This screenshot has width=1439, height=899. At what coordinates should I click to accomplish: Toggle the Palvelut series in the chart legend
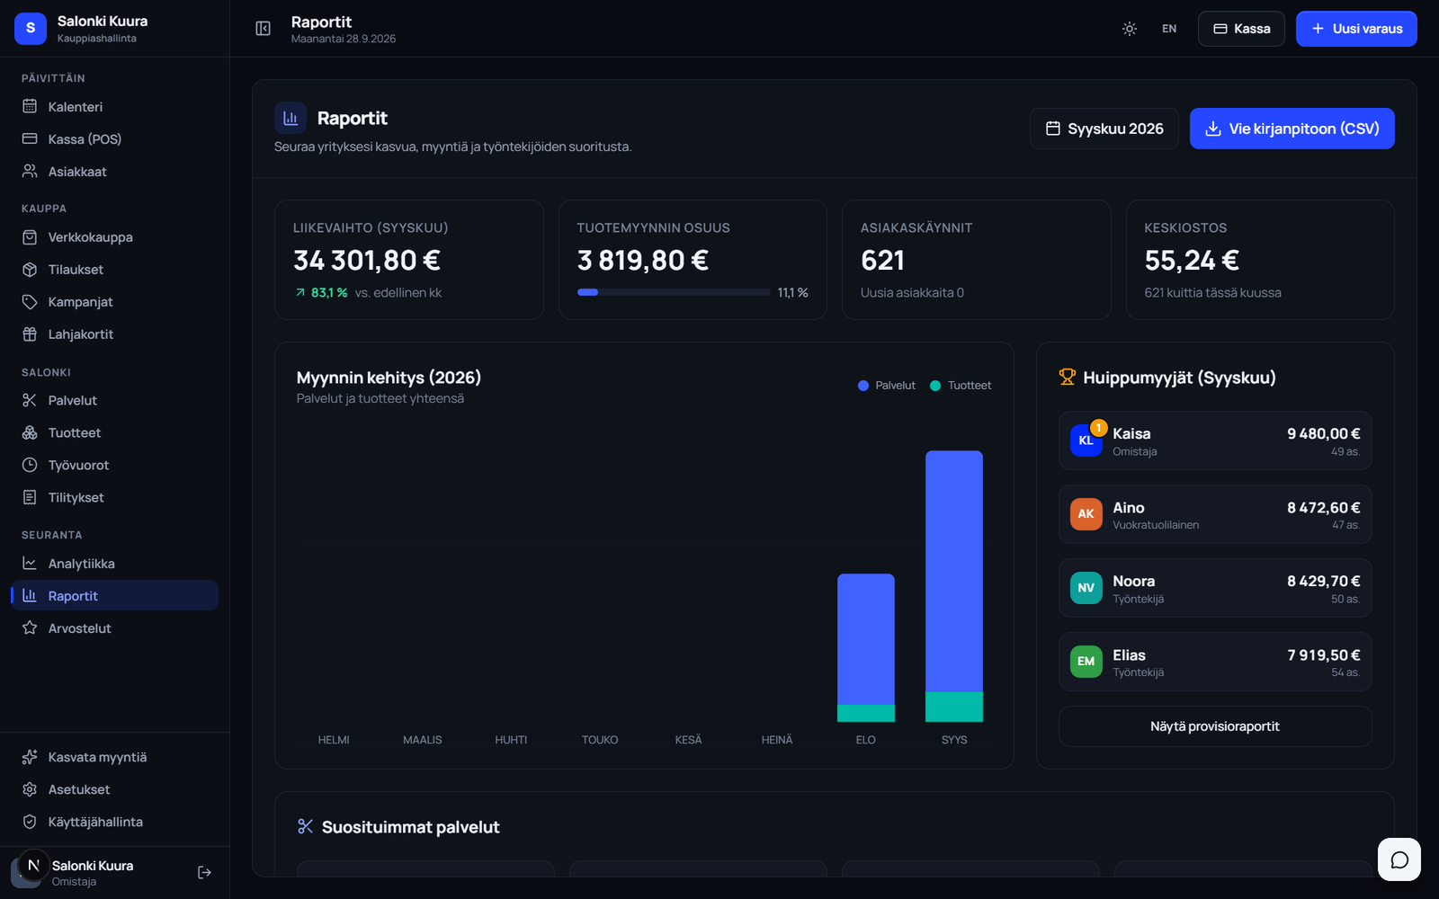coord(887,386)
